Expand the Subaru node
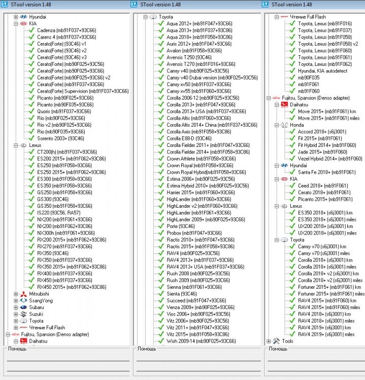This screenshot has height=380, width=365. (16, 308)
